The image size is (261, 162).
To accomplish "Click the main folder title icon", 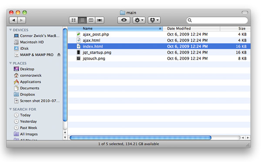I will (123, 13).
